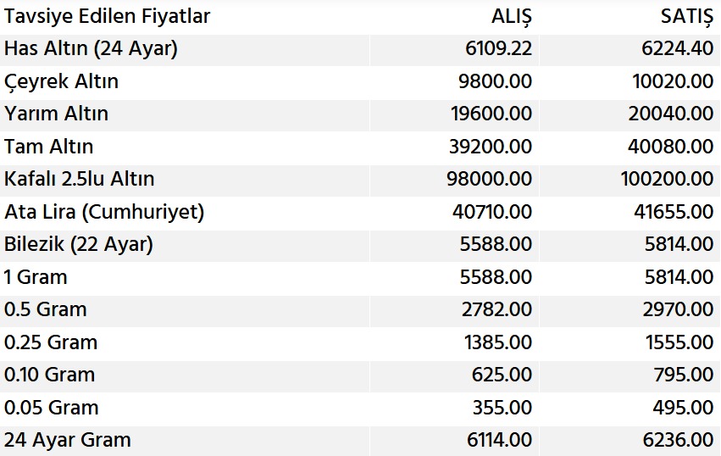Viewport: 721px width, 456px height.
Task: Click 24 Ayar Gram selling price 6236.00
Action: tap(677, 440)
